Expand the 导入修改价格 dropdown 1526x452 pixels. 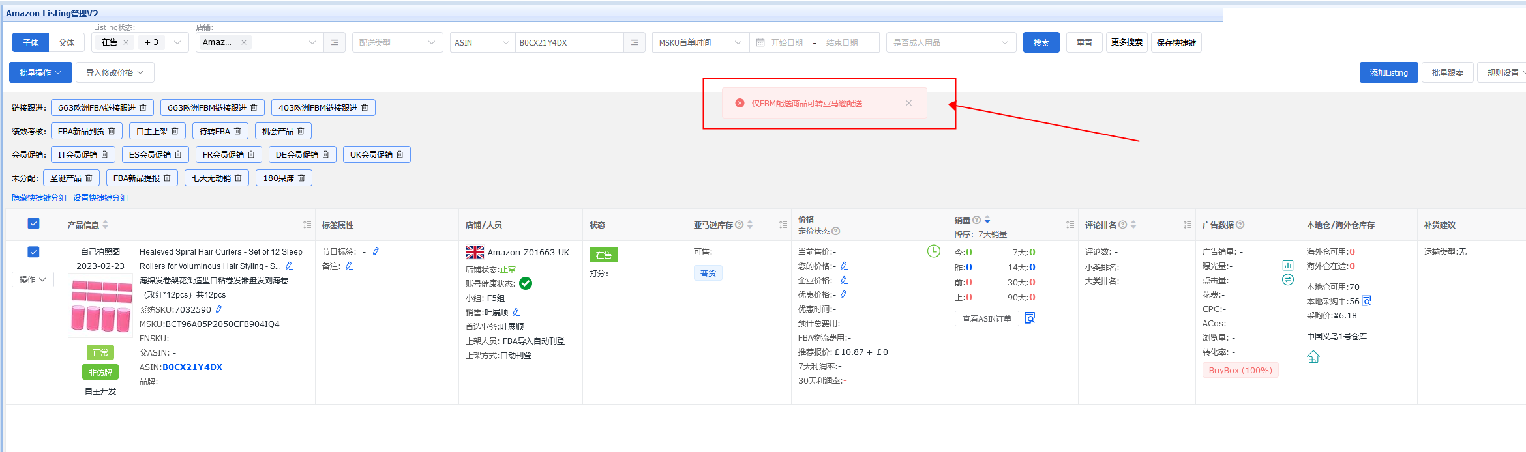point(115,72)
